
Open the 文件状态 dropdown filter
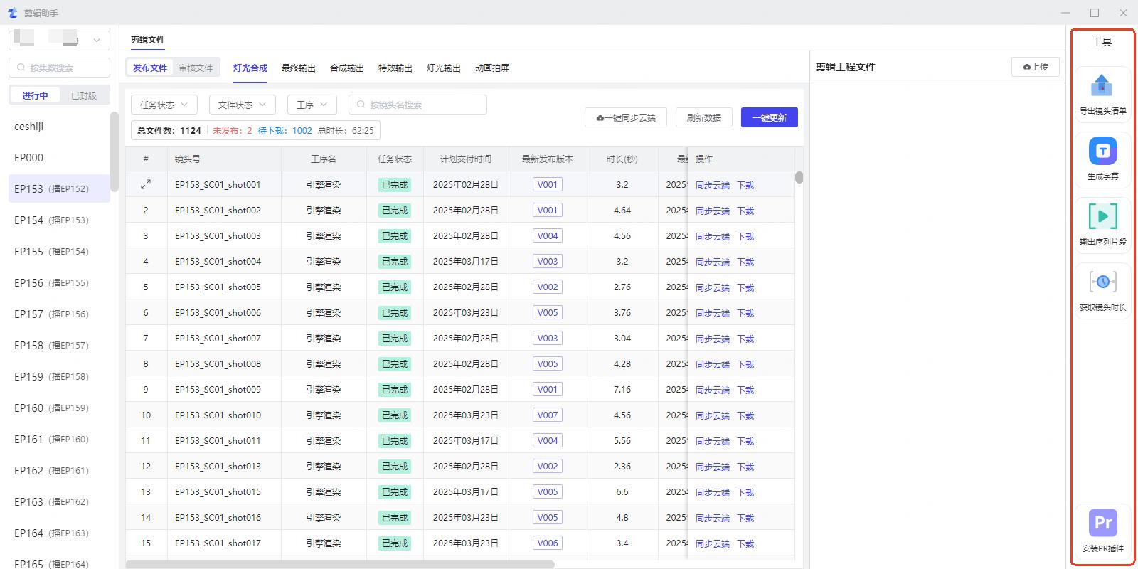click(x=242, y=105)
